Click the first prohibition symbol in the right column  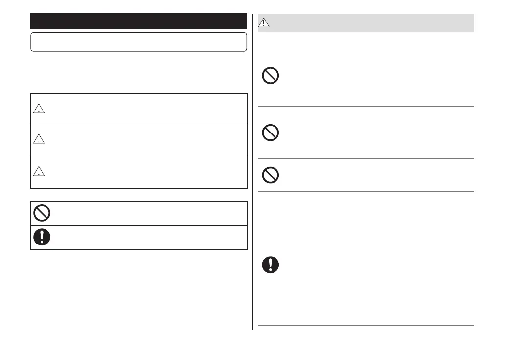point(271,76)
